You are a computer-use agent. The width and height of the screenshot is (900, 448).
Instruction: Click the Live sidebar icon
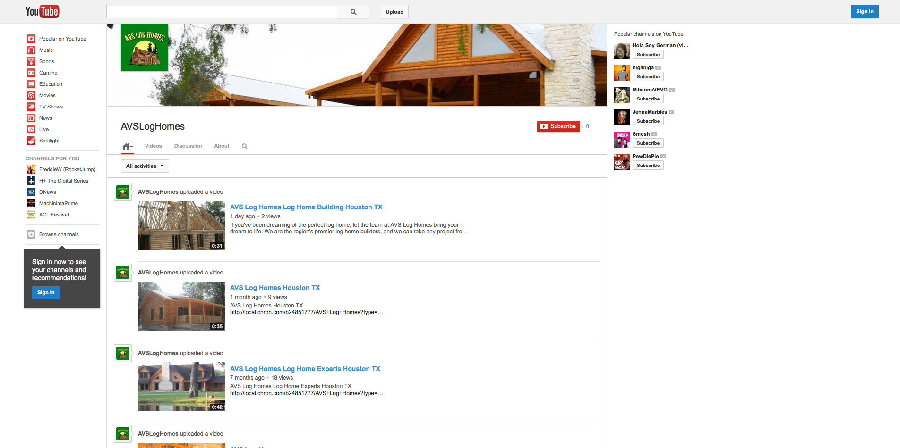click(31, 129)
